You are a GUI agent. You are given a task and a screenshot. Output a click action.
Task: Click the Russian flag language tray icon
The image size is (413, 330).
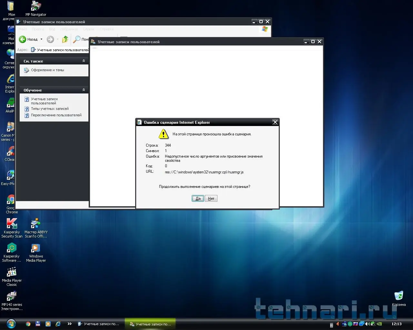coord(356,324)
